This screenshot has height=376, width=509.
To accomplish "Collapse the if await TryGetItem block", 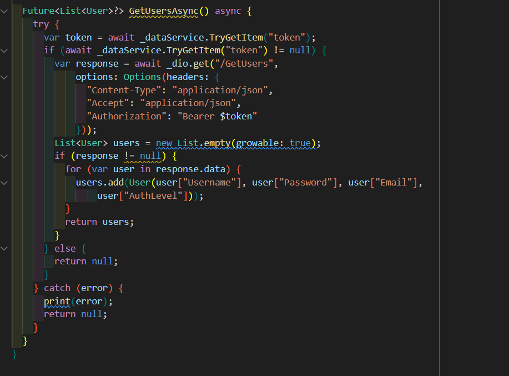I will (x=4, y=50).
